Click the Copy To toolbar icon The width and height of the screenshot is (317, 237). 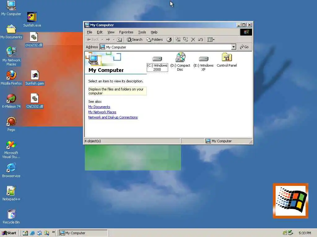[x=185, y=39]
